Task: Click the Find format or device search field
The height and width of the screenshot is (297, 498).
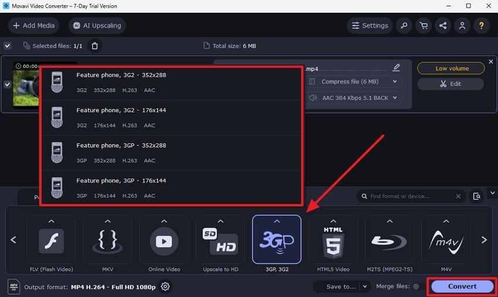Action: 411,196
